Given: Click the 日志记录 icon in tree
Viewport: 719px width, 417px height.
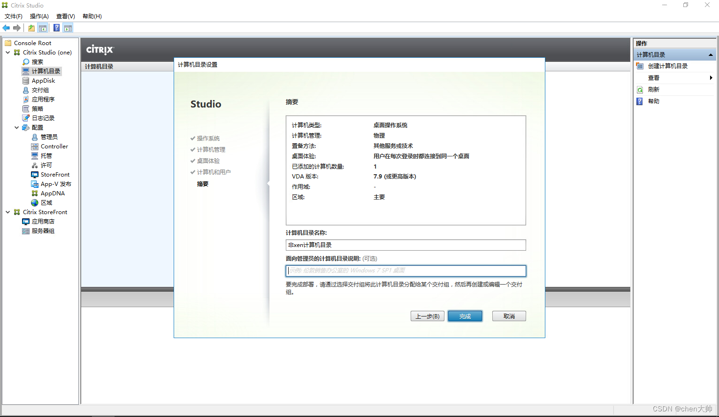Looking at the screenshot, I should click(26, 118).
